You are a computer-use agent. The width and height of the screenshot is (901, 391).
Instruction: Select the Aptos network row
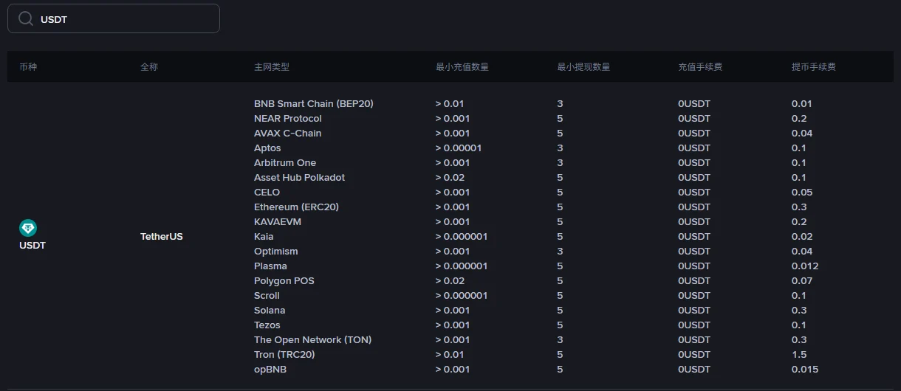[x=267, y=148]
